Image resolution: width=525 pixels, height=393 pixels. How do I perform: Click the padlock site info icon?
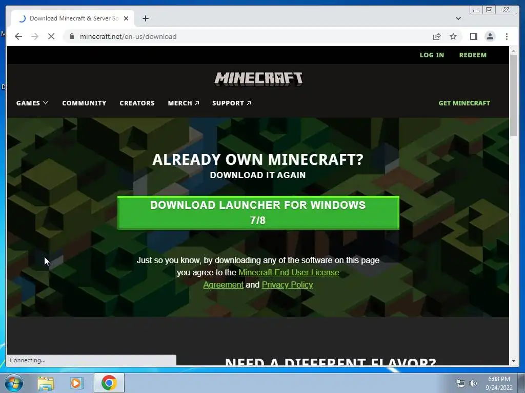click(x=72, y=36)
